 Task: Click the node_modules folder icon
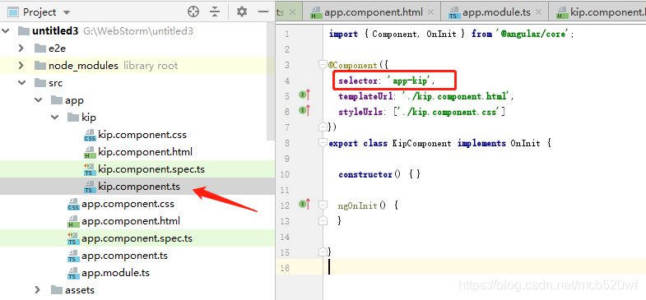(x=40, y=66)
